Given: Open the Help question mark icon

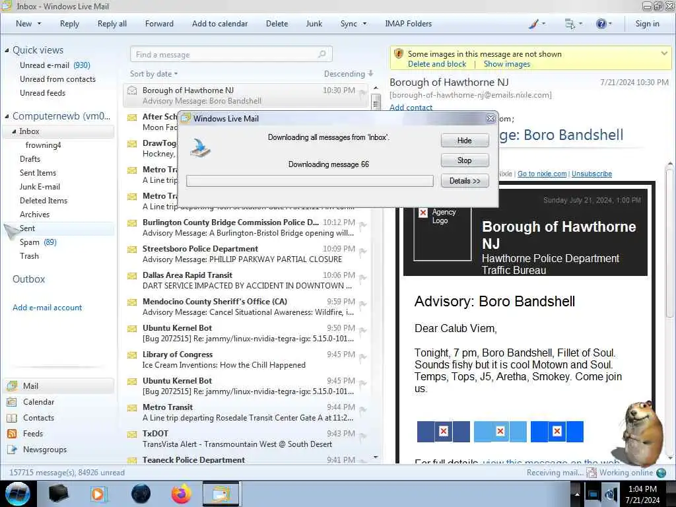Looking at the screenshot, I should pos(603,24).
